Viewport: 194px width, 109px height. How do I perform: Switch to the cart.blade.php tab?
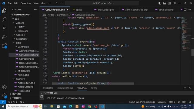pyautogui.click(x=166, y=10)
